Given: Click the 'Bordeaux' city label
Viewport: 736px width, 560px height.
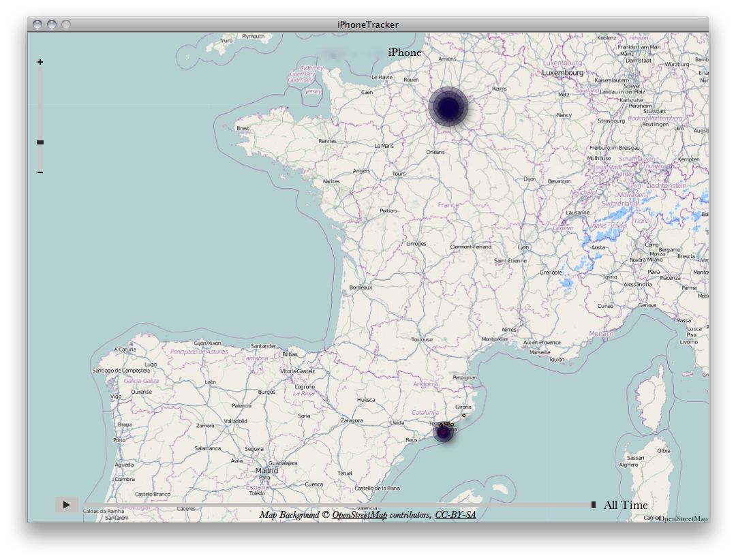Looking at the screenshot, I should pos(361,287).
